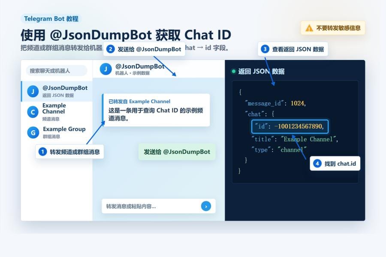Click the message text 这是一条用于查询 Chat ID
This screenshot has width=386, height=257.
point(156,114)
